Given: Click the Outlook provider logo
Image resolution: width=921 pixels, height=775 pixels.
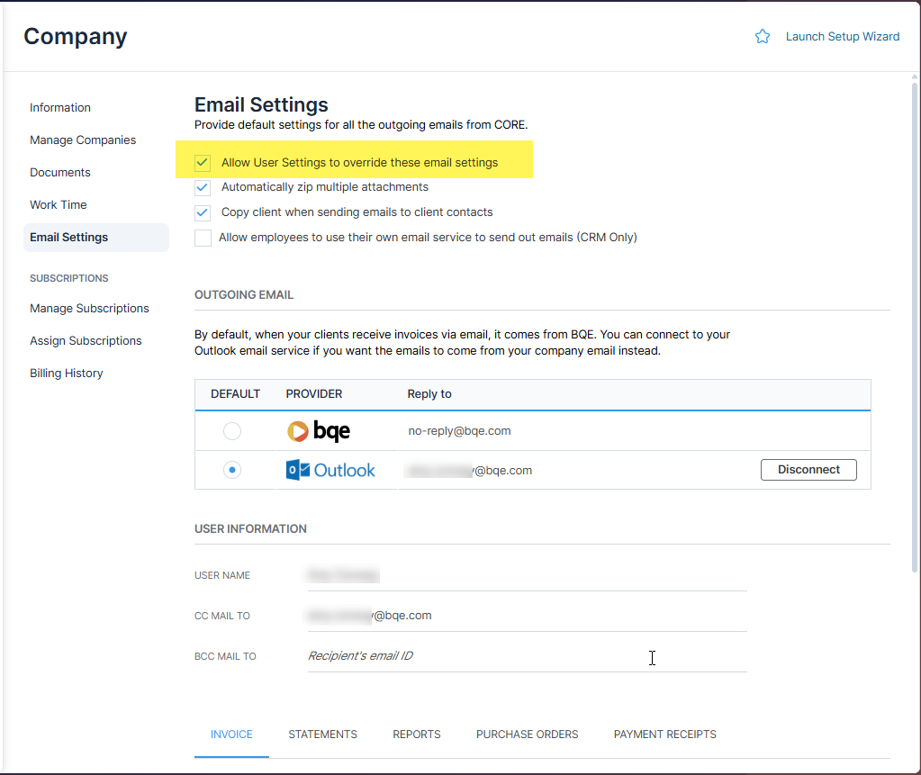Looking at the screenshot, I should 330,470.
